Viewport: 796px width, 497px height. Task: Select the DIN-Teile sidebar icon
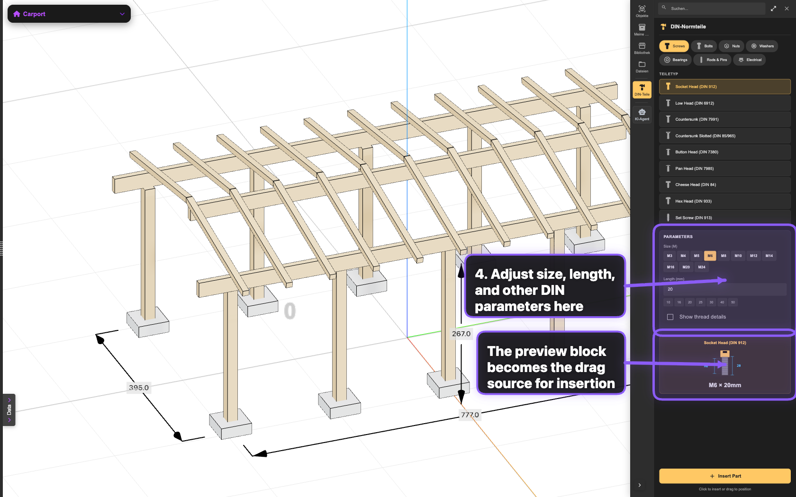pos(642,89)
